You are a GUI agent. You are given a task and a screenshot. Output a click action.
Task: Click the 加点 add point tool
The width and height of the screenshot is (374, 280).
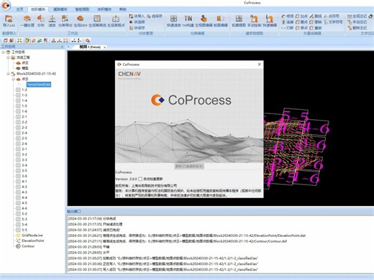[x=301, y=16]
